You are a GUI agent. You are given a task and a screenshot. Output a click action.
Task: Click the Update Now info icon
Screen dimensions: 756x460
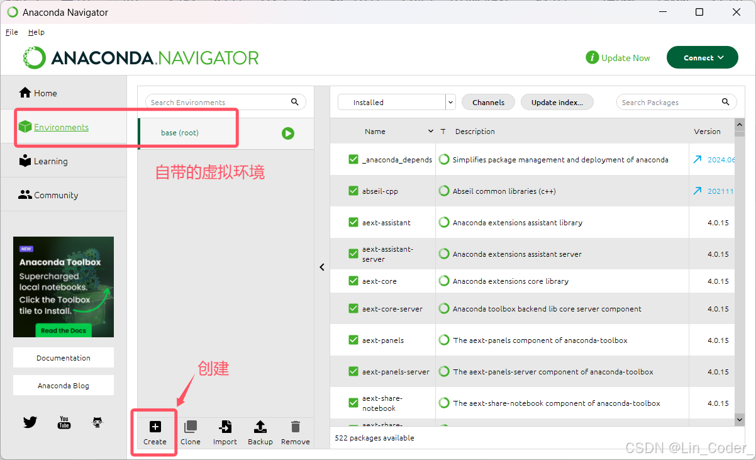point(592,58)
